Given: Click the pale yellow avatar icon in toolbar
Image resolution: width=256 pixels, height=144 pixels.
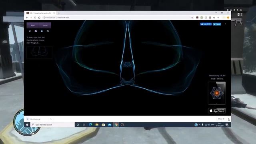Looking at the screenshot, I should (x=224, y=18).
